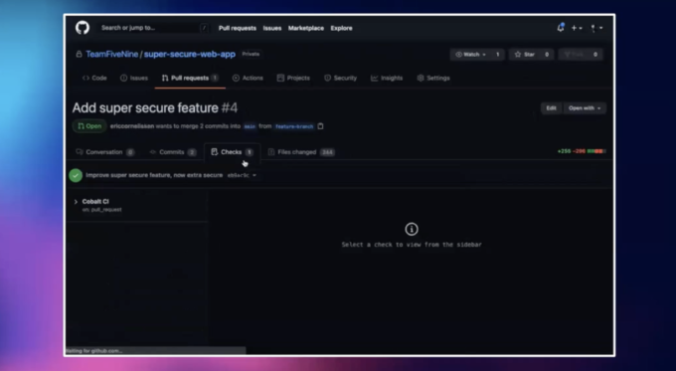The width and height of the screenshot is (676, 371).
Task: Open the ericcornelissen author link
Action: 132,126
